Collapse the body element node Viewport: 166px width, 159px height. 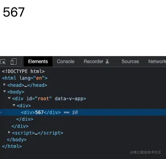pyautogui.click(x=4, y=91)
